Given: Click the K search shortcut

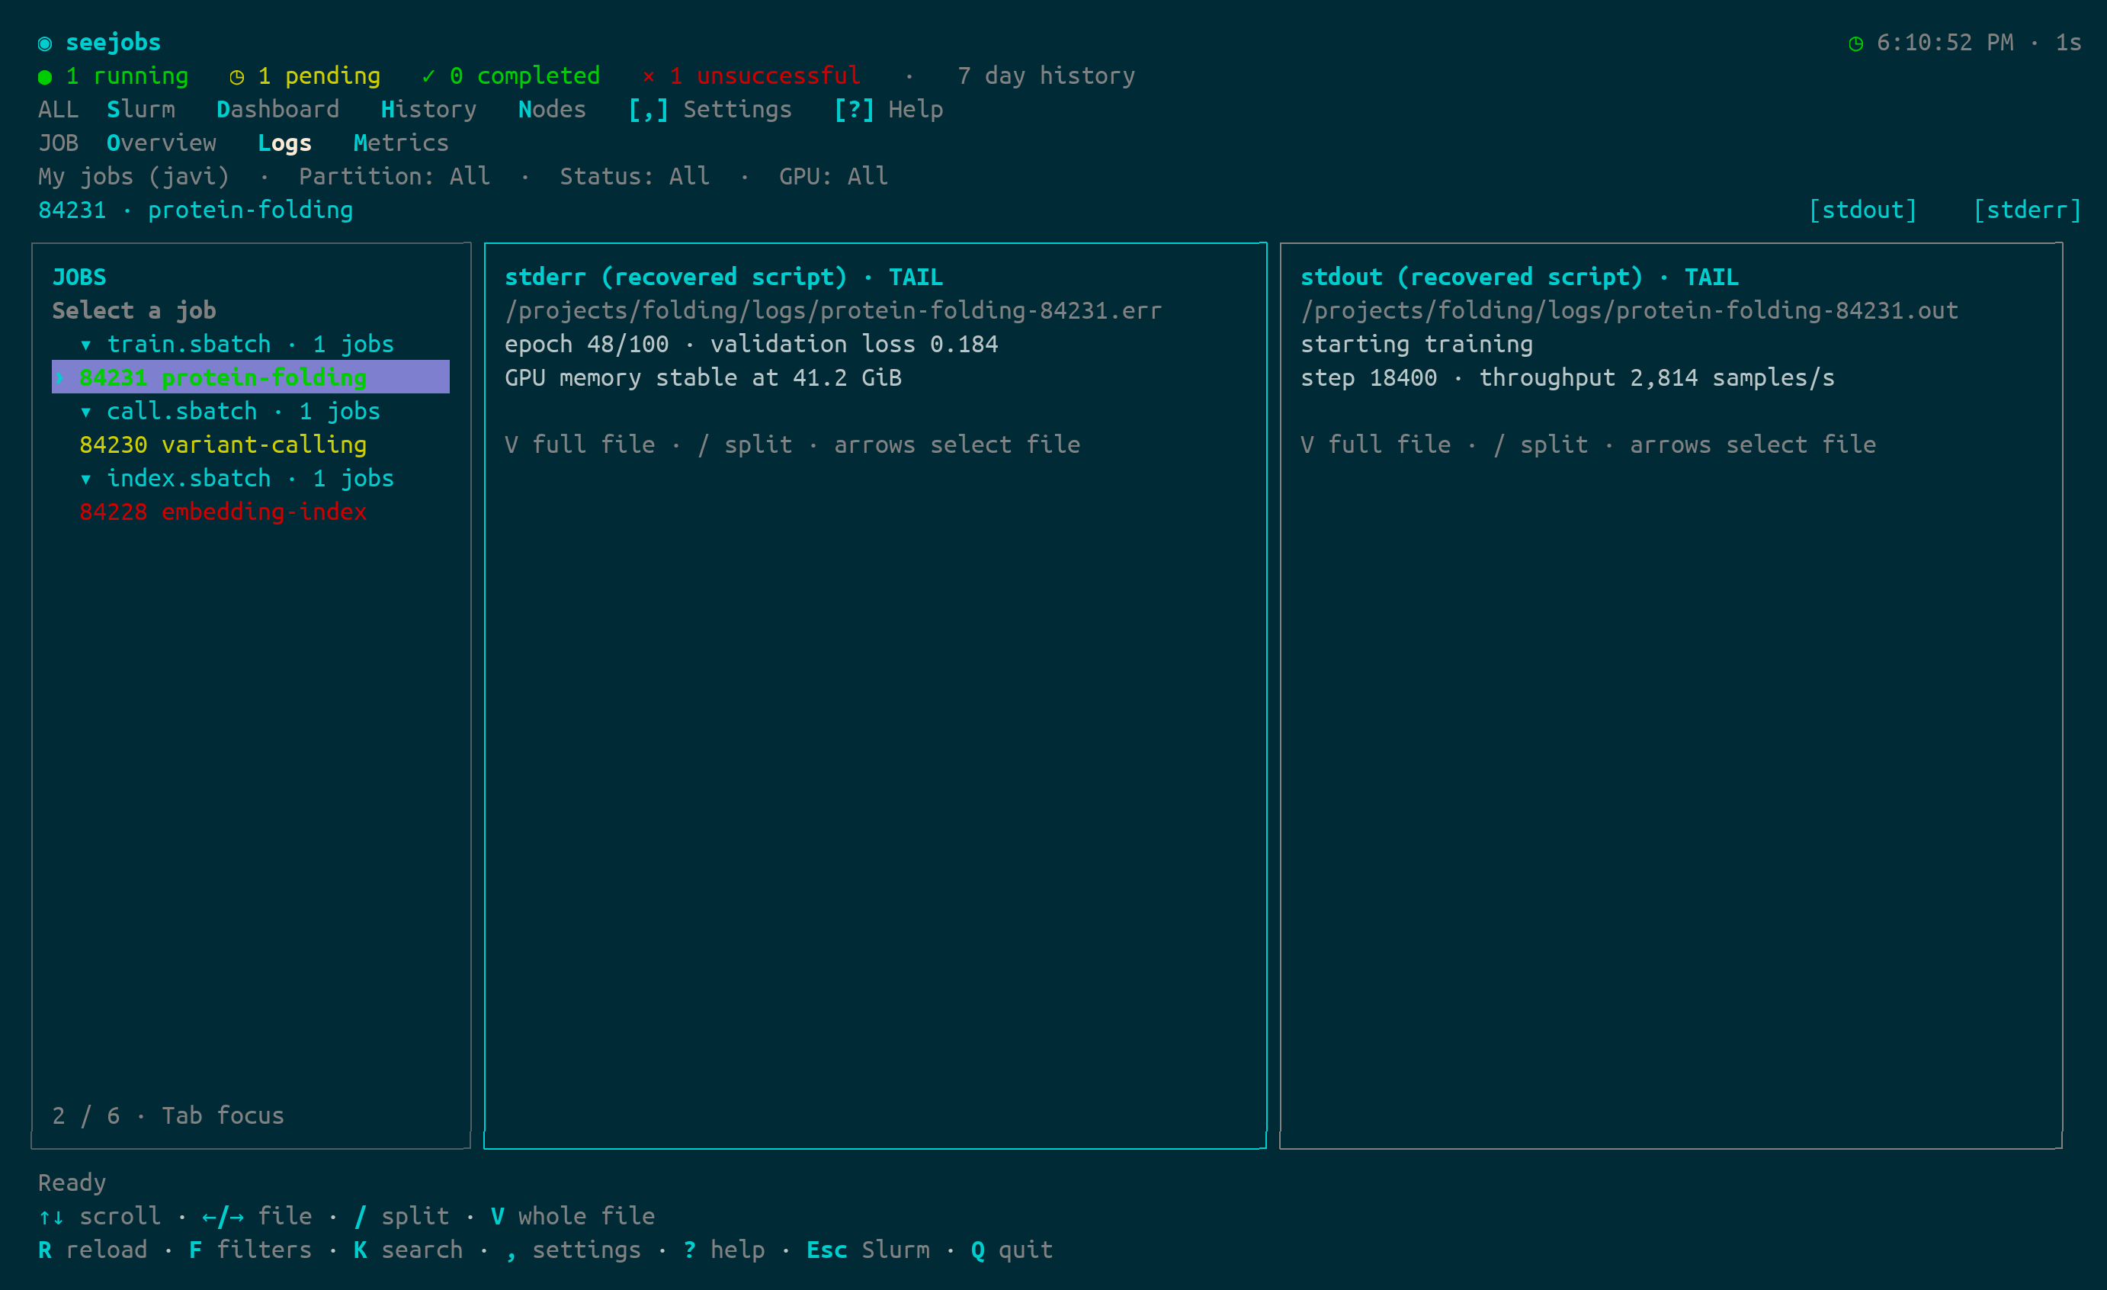Looking at the screenshot, I should point(408,1250).
